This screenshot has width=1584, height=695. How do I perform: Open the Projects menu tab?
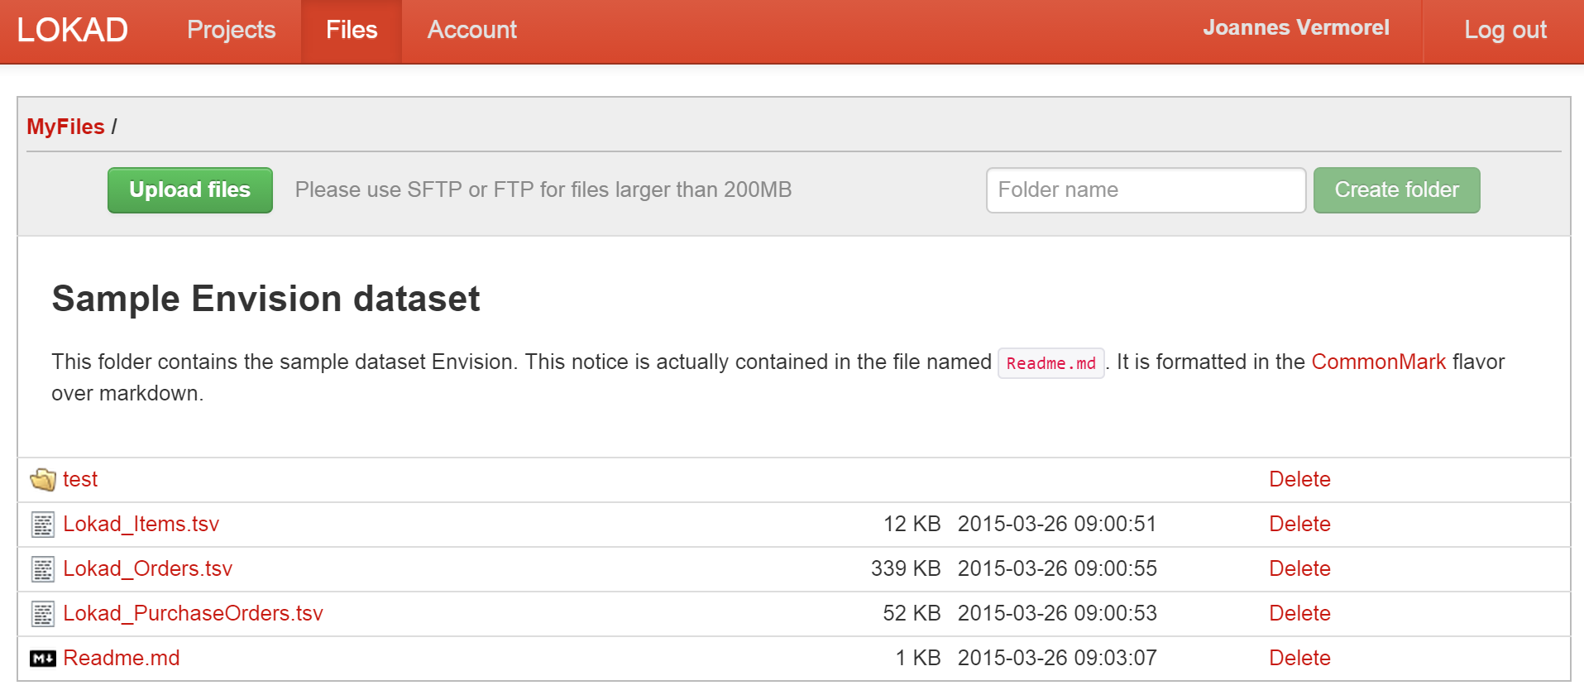coord(231,30)
